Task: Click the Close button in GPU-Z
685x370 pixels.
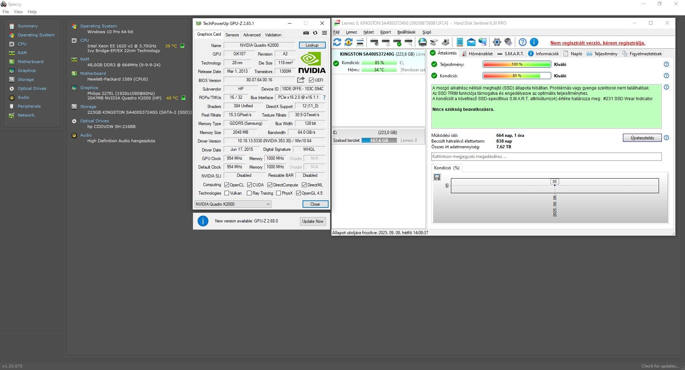Action: click(315, 204)
